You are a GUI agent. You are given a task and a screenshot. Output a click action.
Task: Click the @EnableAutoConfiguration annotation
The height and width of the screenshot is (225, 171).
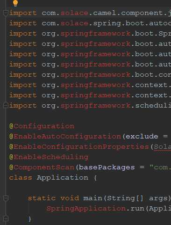(65, 137)
